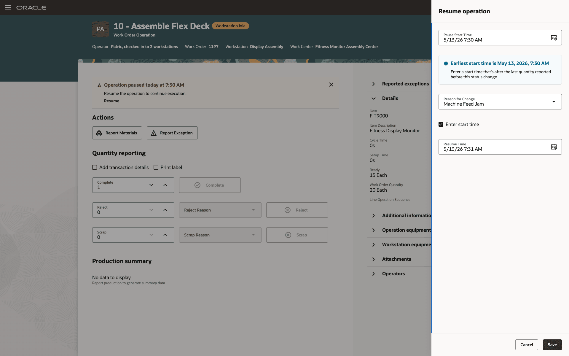Click the Report Materials icon
569x356 pixels.
tap(99, 133)
